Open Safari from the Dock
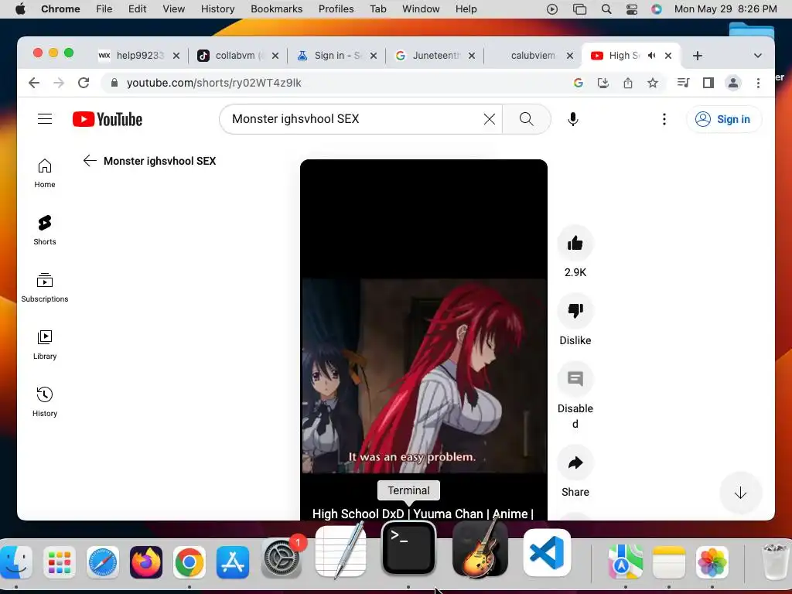Screen dimensions: 792x594 point(103,562)
